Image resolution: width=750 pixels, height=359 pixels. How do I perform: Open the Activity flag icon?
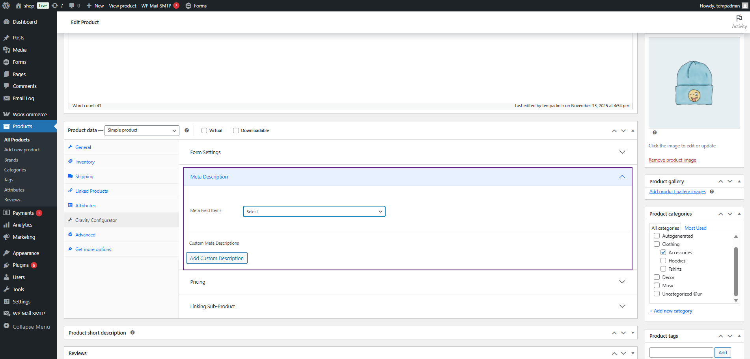tap(739, 19)
